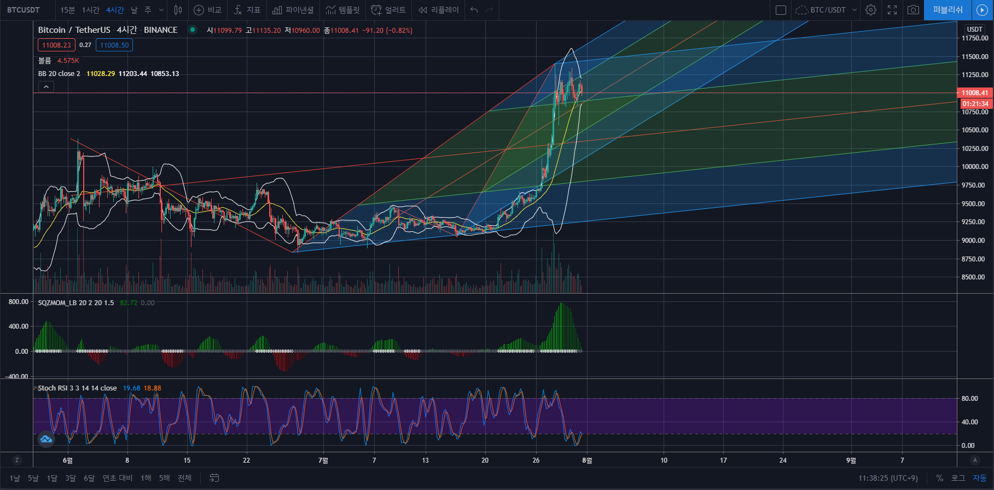Click the USDT currency label on the price axis

(974, 29)
